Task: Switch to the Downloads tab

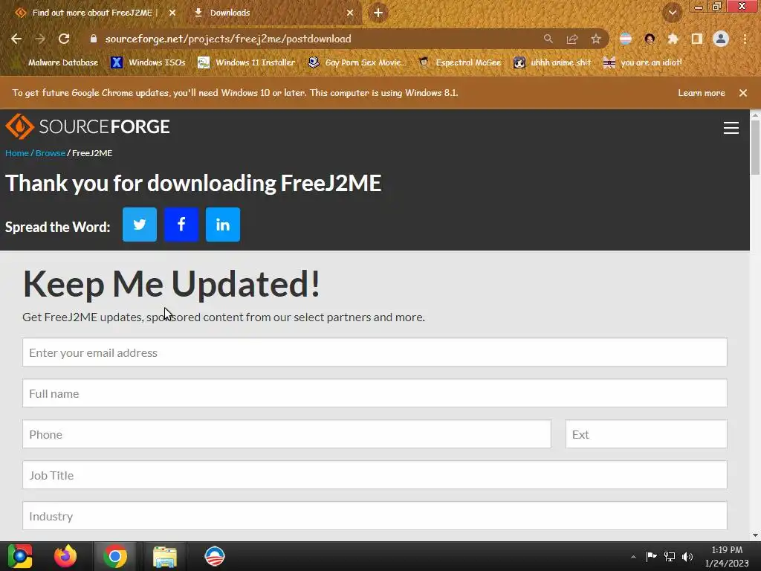Action: point(274,13)
